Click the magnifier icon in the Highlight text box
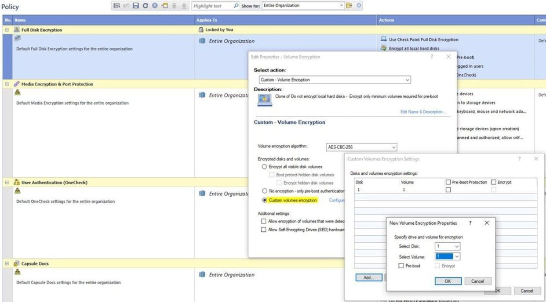546x302 pixels. pyautogui.click(x=236, y=6)
